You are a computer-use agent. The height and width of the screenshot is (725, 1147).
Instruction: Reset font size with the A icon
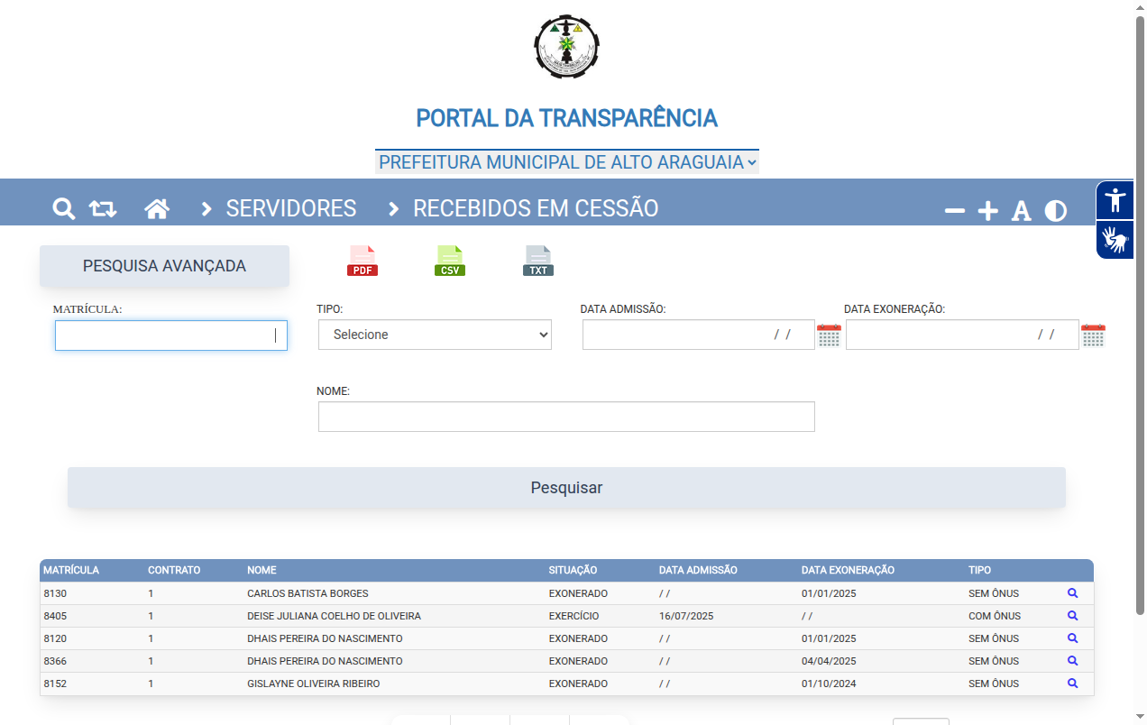click(x=1021, y=211)
